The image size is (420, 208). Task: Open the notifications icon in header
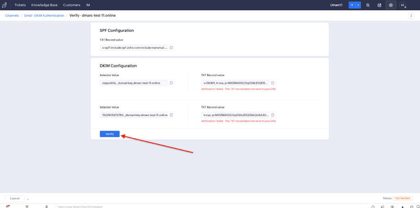tap(379, 5)
